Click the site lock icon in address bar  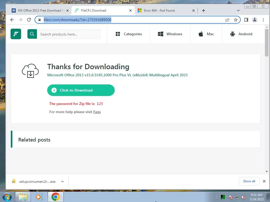click(40, 20)
